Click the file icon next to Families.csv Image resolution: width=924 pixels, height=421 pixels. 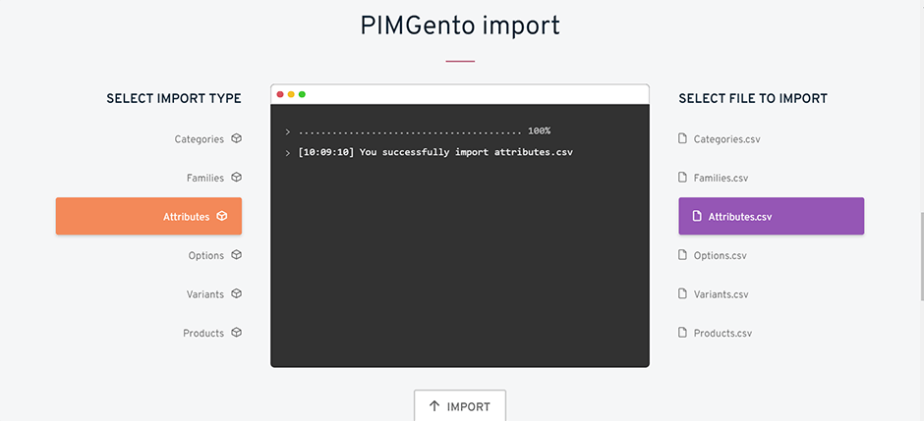(682, 177)
